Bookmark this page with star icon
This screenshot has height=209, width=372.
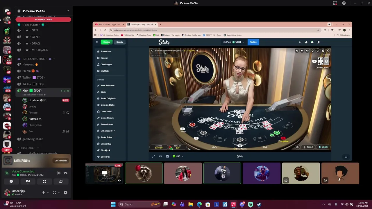tap(318, 30)
